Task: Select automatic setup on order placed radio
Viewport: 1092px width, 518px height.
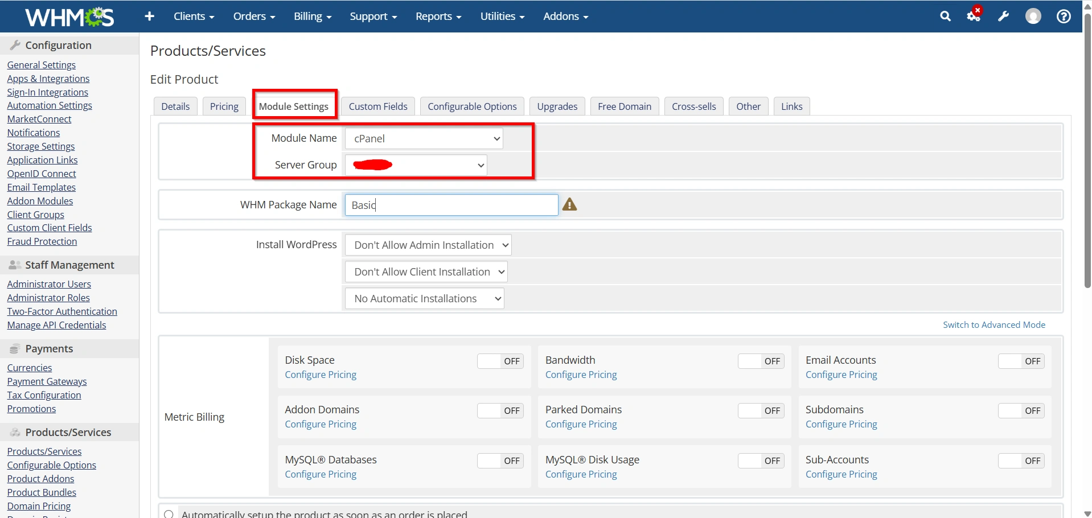Action: [x=169, y=514]
